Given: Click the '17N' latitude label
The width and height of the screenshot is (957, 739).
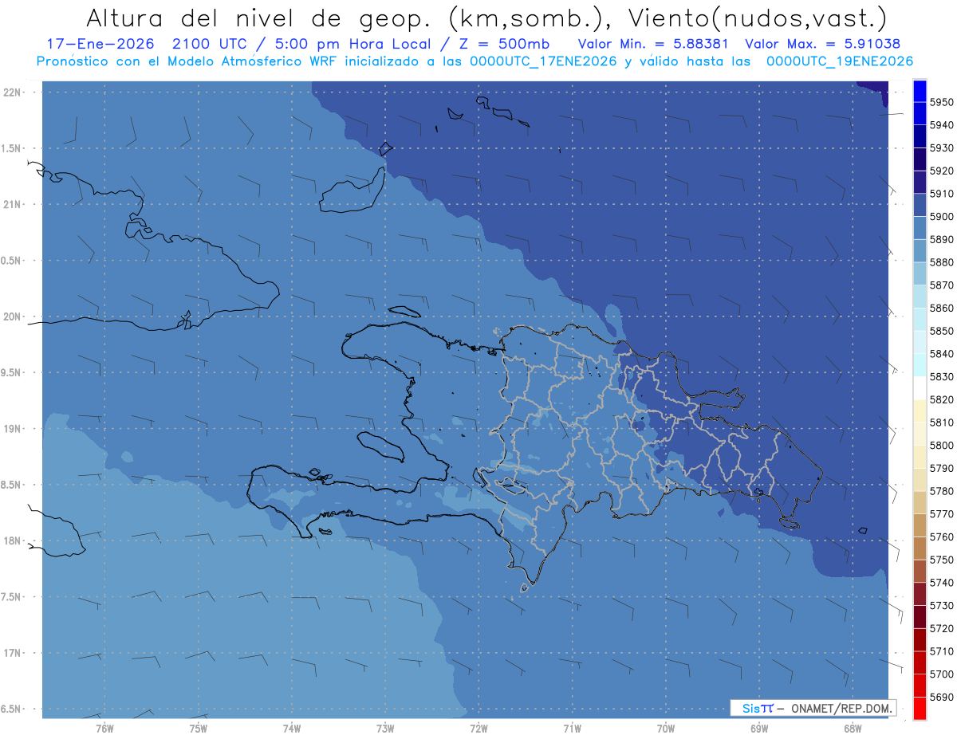Looking at the screenshot, I should coord(11,653).
